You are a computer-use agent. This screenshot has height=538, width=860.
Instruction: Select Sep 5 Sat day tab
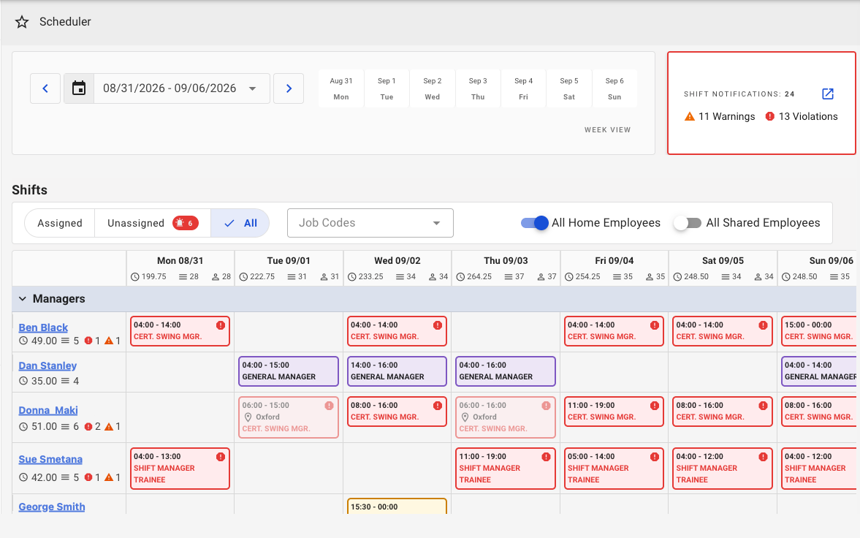click(x=568, y=88)
